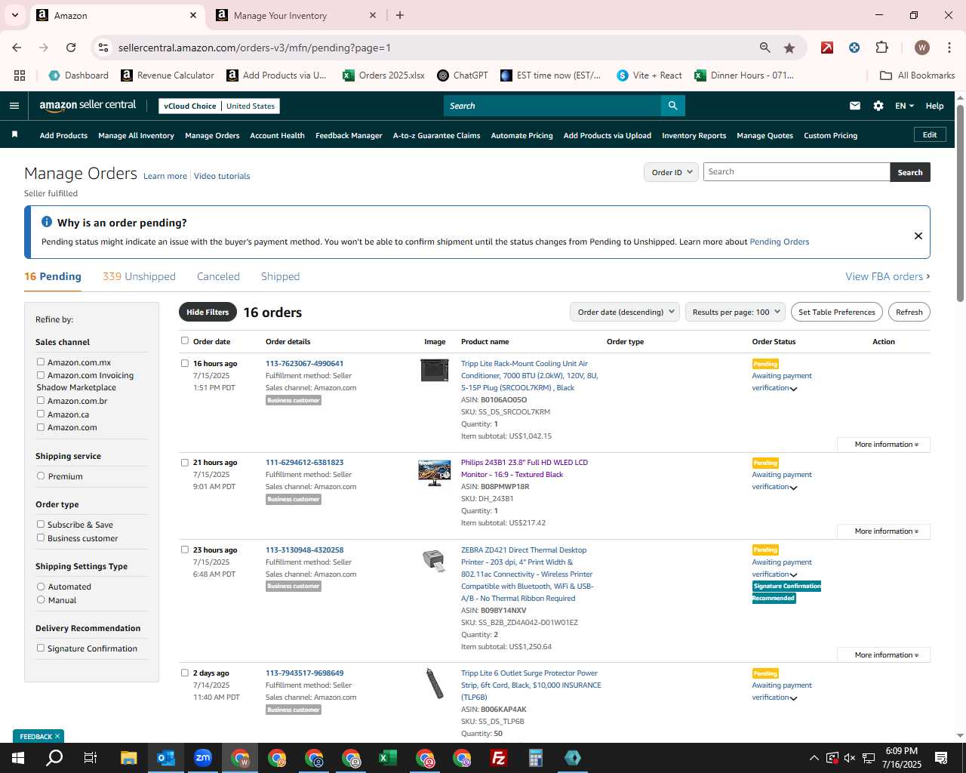Switch to the 339 Unshipped tab
Viewport: 966px width, 773px height.
pyautogui.click(x=139, y=276)
